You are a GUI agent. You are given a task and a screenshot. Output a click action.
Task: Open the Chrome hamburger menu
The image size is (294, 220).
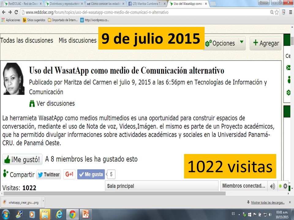point(290,12)
